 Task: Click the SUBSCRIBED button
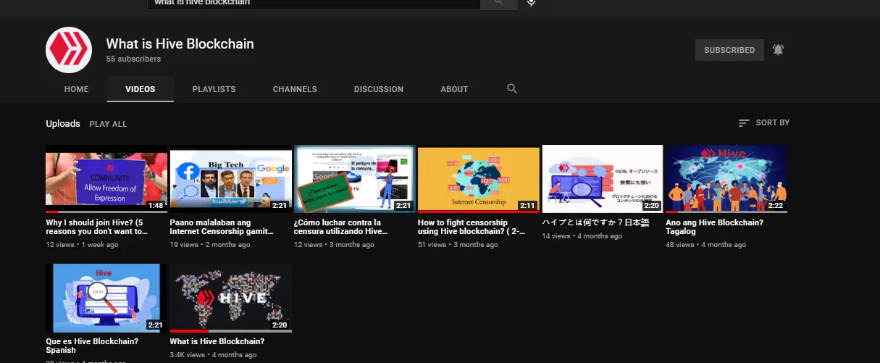pos(729,50)
